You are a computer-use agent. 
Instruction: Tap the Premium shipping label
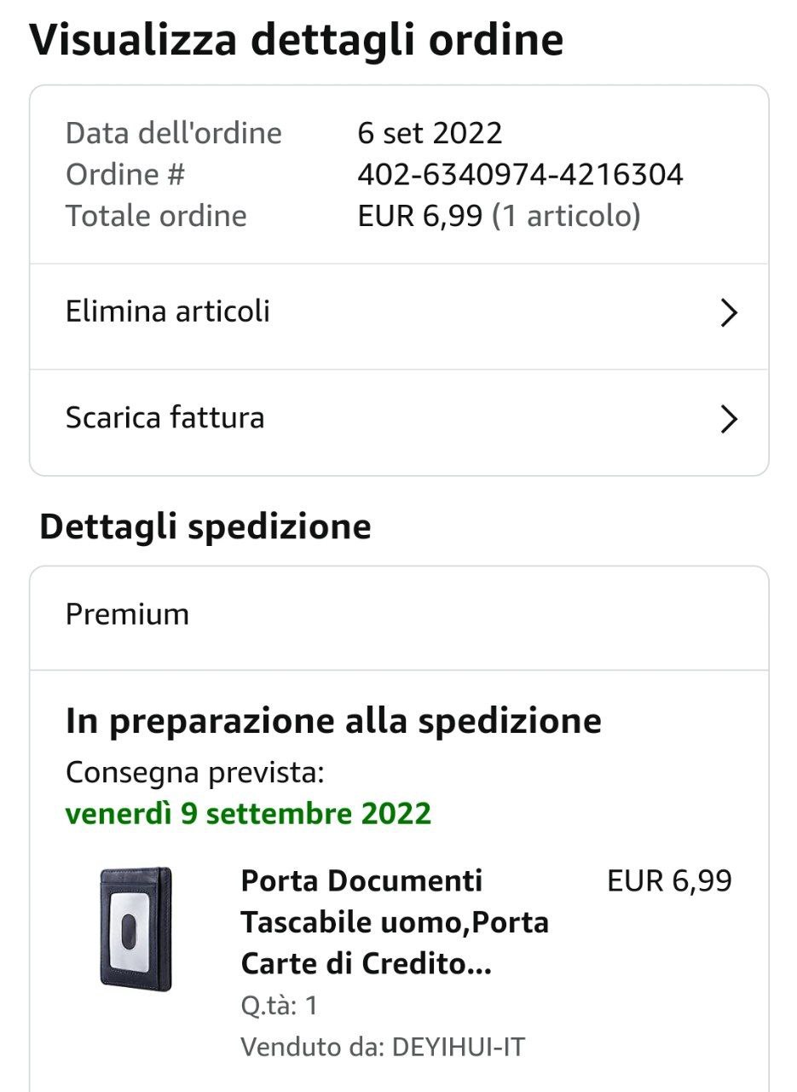pyautogui.click(x=127, y=614)
